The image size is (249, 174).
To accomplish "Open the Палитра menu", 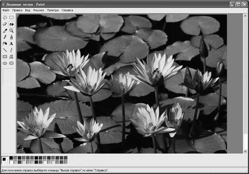I will click(x=53, y=10).
